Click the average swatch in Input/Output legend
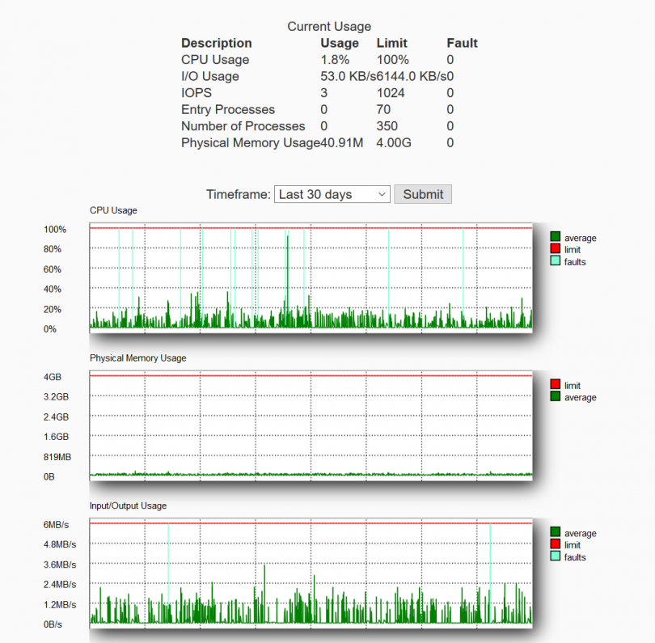 point(555,533)
